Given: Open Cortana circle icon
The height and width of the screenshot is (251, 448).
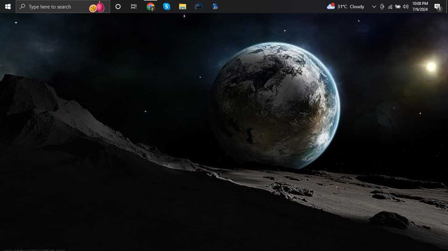Looking at the screenshot, I should [x=118, y=7].
